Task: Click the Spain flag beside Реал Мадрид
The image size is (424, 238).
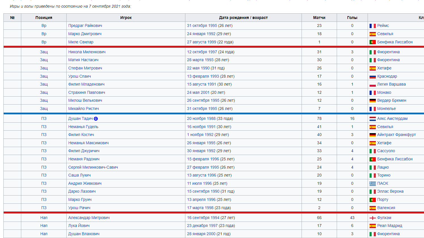Action: (373, 226)
